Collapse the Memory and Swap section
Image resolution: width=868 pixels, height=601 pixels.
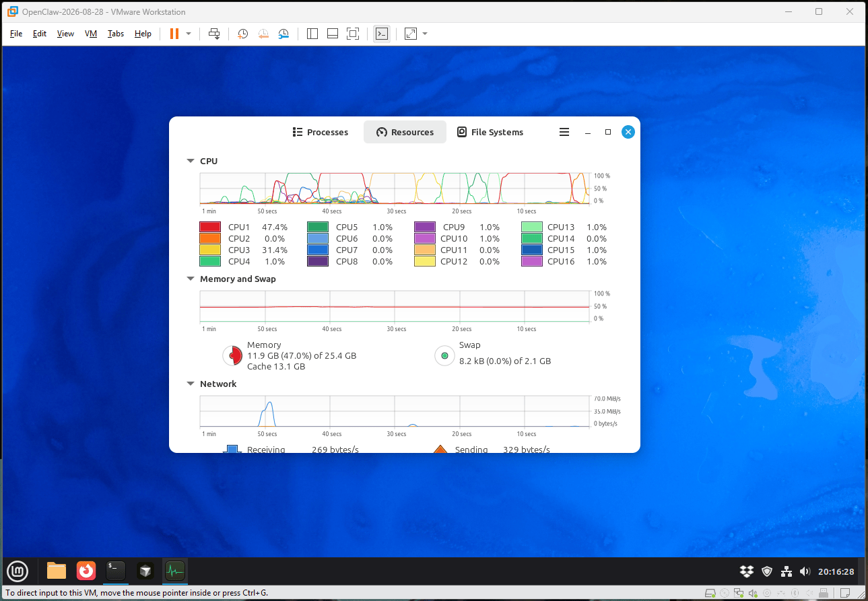coord(191,279)
